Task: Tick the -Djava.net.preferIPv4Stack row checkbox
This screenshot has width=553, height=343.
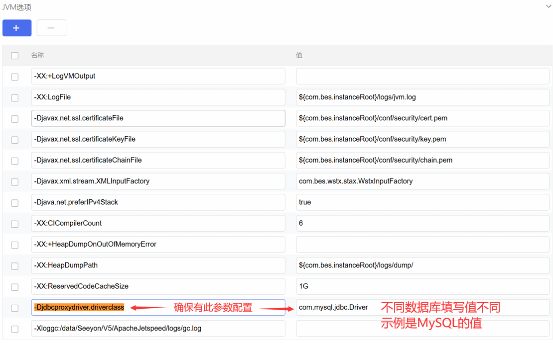Action: tap(15, 203)
